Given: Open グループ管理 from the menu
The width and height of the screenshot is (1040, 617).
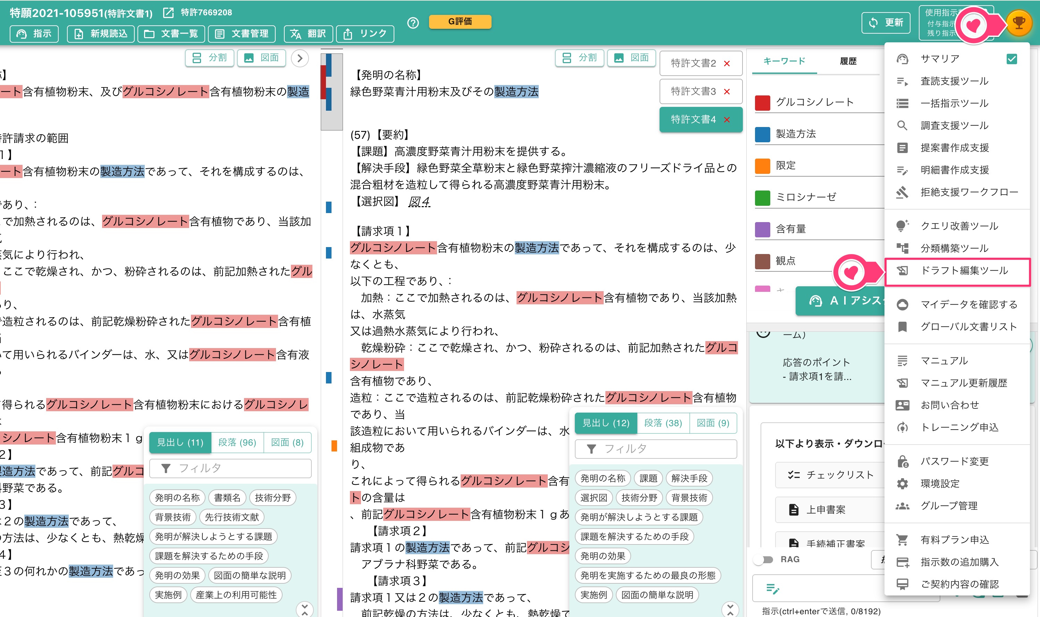Looking at the screenshot, I should click(x=957, y=506).
